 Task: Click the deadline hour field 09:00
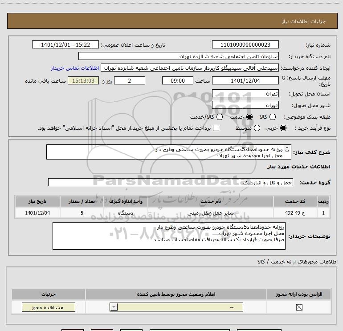tap(178, 80)
